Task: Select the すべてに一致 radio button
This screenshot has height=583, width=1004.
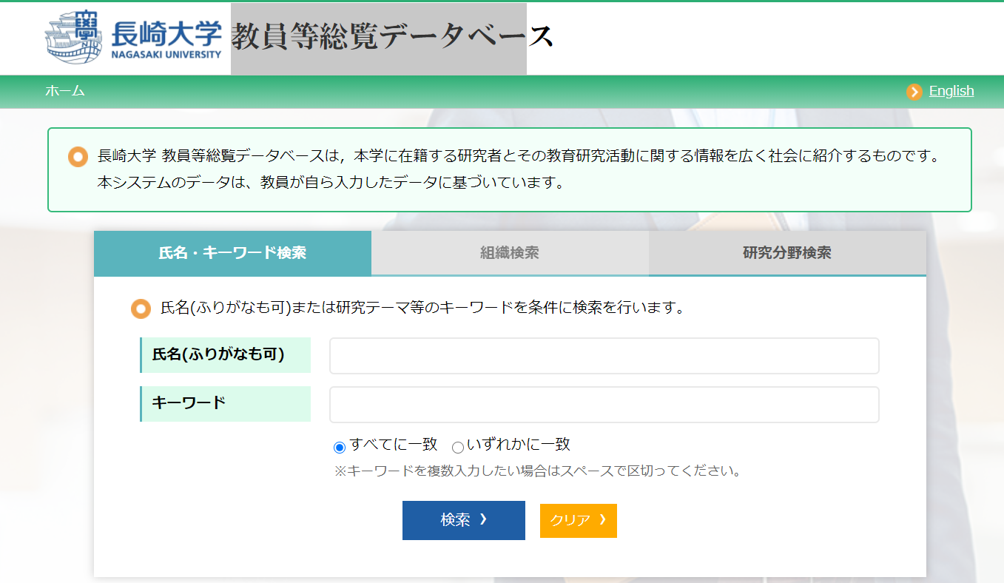Action: [340, 447]
